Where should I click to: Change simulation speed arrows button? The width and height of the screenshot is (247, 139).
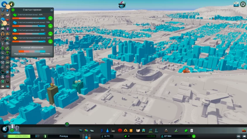click(x=37, y=136)
